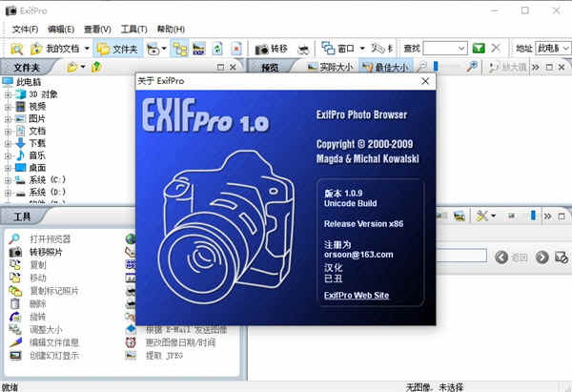Open the 地址 address combo box
Viewport: 572px width, 392px height.
553,49
